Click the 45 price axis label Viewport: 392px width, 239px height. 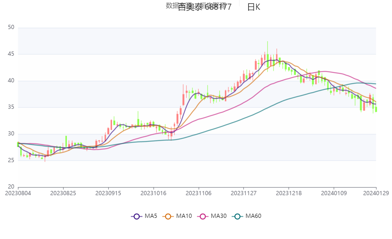(x=11, y=54)
